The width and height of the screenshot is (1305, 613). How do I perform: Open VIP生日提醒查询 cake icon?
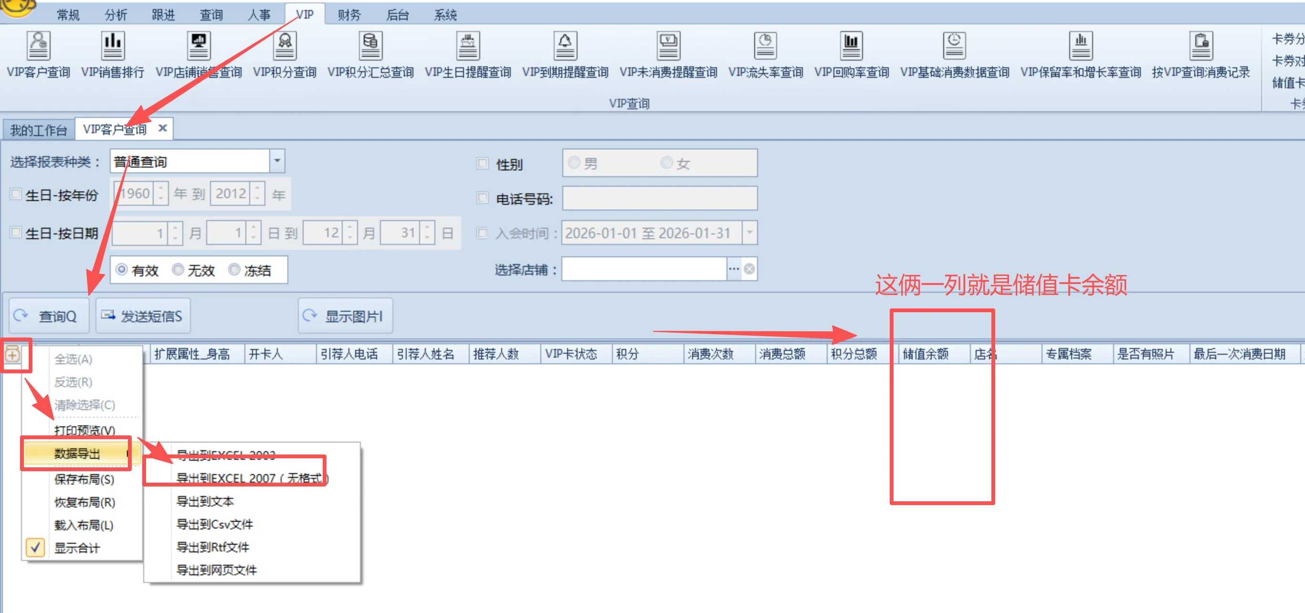click(468, 46)
